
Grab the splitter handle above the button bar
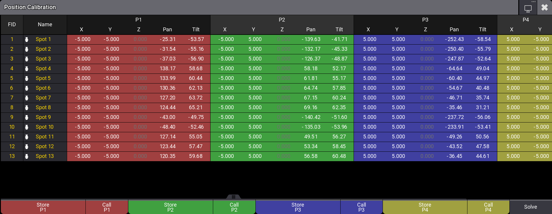click(233, 197)
